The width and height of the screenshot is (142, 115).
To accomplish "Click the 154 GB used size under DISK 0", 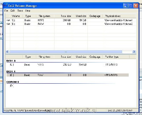I will pyautogui.click(x=83, y=65).
